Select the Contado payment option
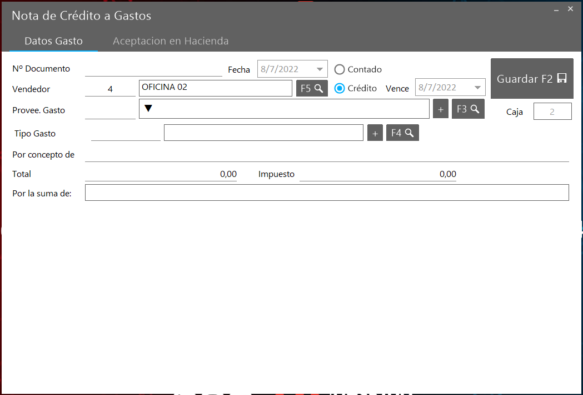Image resolution: width=583 pixels, height=395 pixels. [340, 69]
